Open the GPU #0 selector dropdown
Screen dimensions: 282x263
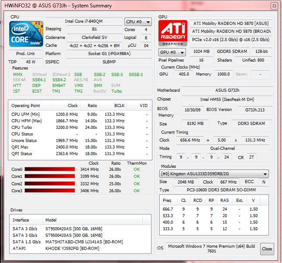point(172,52)
